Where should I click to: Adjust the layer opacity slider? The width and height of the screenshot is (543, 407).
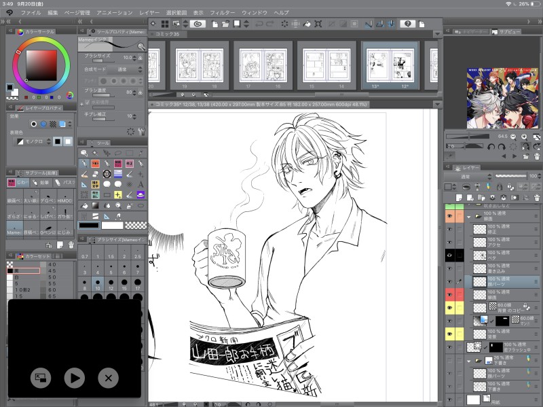pos(510,176)
